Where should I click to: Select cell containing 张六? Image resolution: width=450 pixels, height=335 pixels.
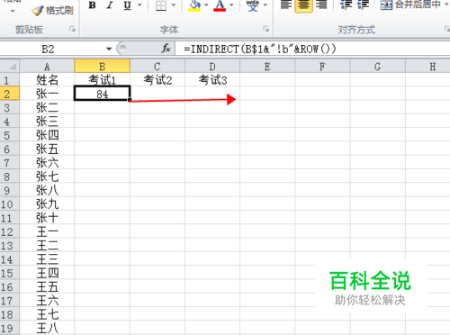pyautogui.click(x=47, y=163)
